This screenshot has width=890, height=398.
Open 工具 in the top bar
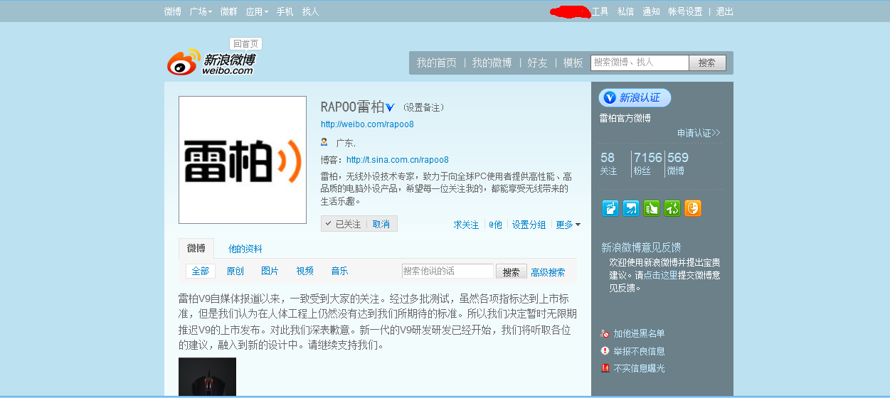tap(600, 11)
